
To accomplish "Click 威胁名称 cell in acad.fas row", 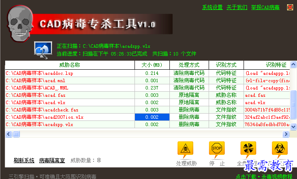I will [x=226, y=95].
